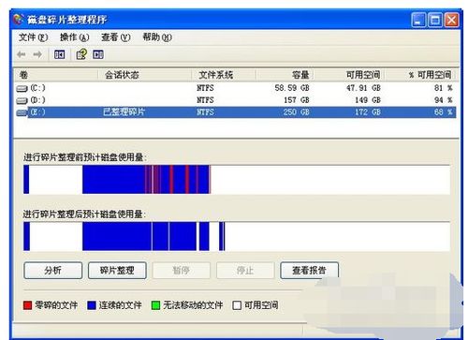The width and height of the screenshot is (468, 340).
Task: Select the (E:) volume row label
Action: pyautogui.click(x=37, y=112)
